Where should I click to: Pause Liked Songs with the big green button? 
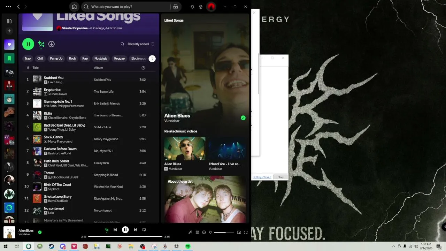click(x=28, y=44)
